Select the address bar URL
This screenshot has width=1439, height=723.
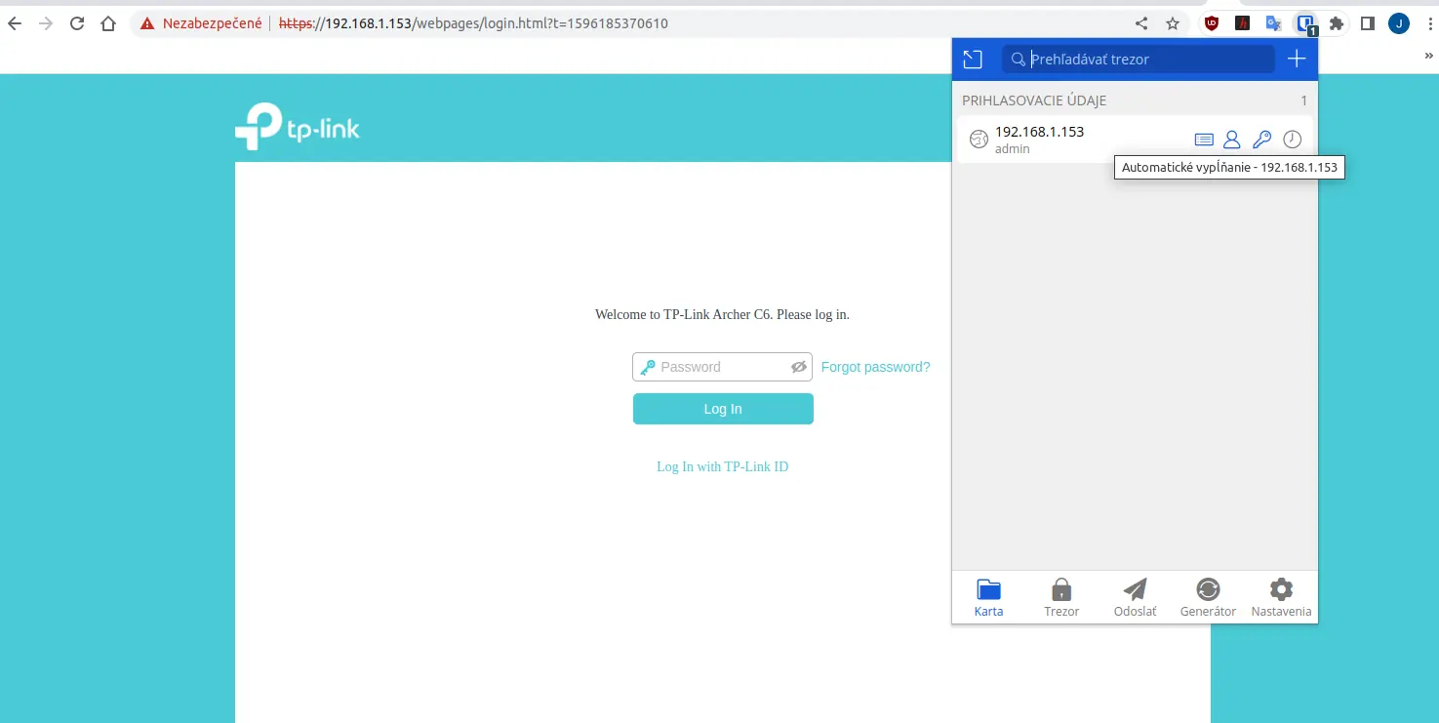click(473, 23)
